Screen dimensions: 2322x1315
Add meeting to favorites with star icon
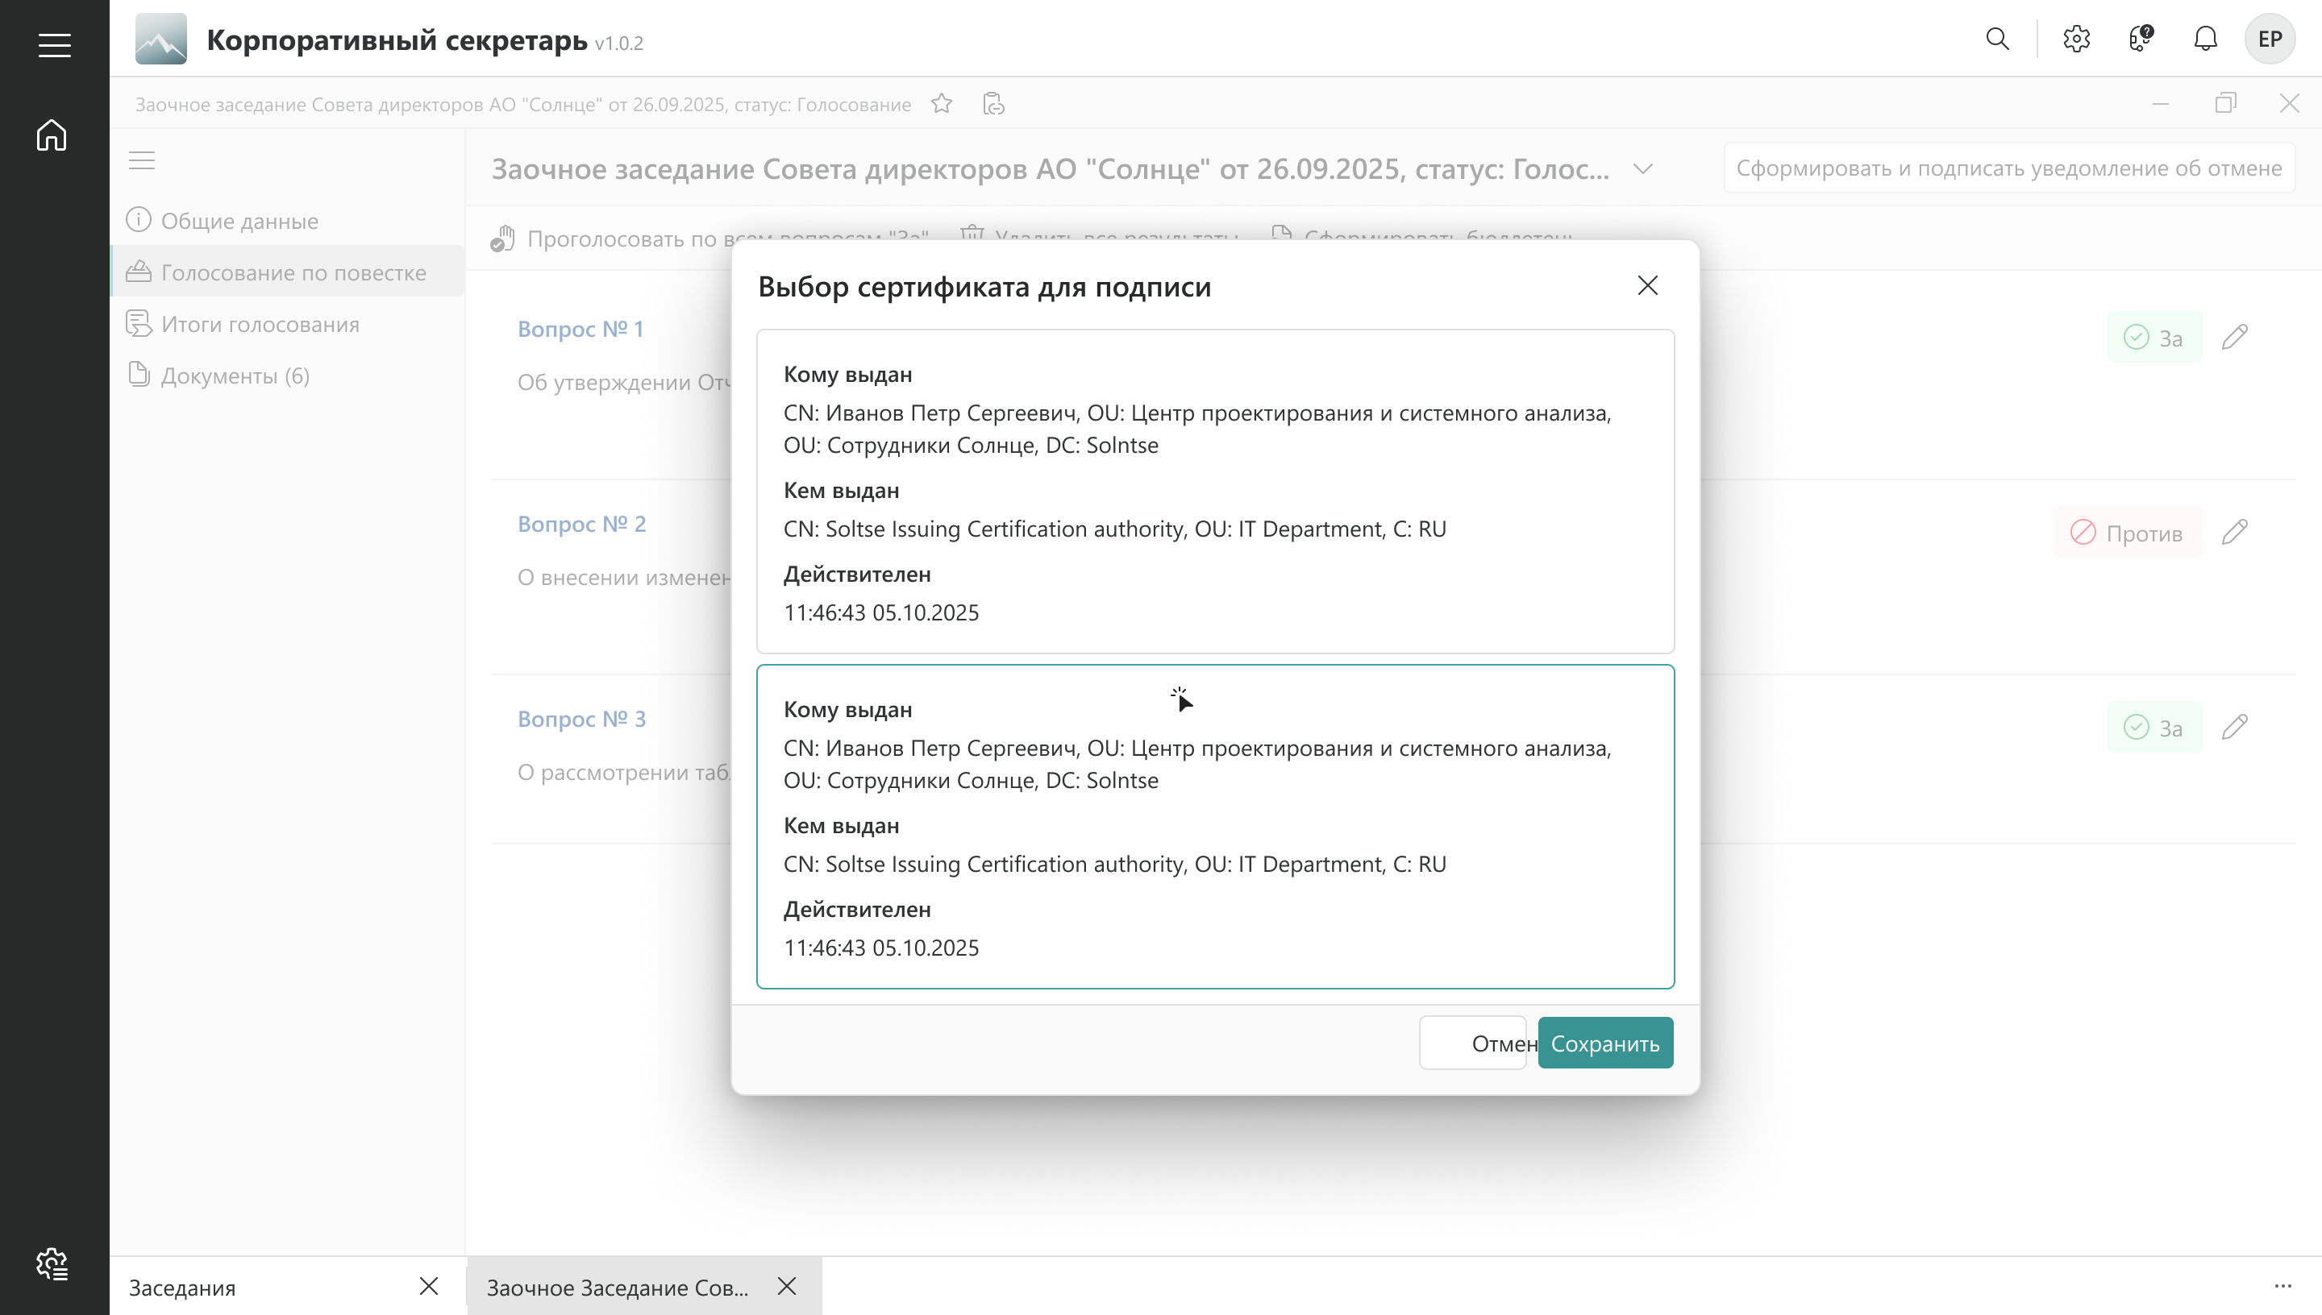(x=942, y=104)
